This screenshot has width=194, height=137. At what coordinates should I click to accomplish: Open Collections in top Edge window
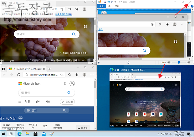coord(77,9)
